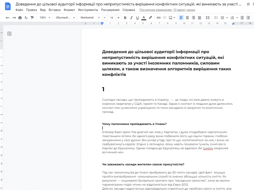The image size is (254, 190).
Task: Go to Docs home via blue logo
Action: (8, 6)
